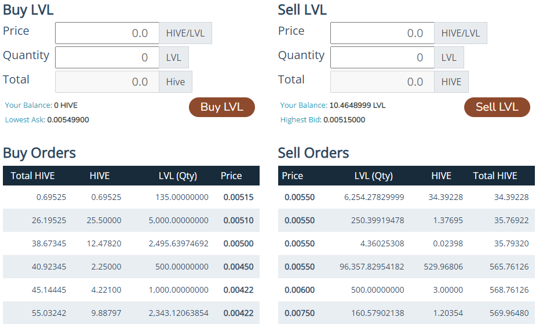
Task: Select sell order priced 0.00600
Action: (406, 290)
